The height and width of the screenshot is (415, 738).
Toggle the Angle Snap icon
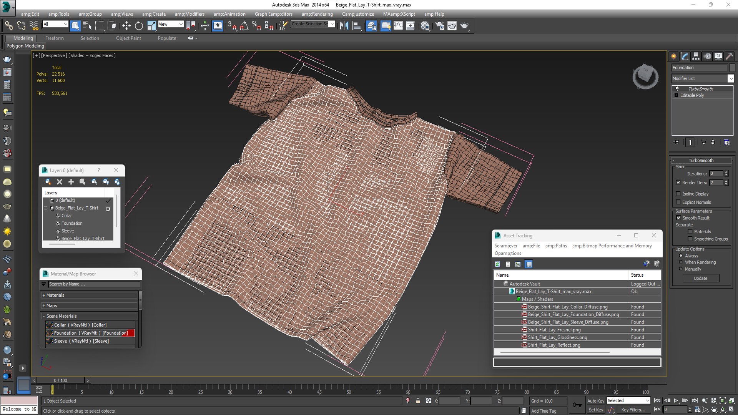point(244,26)
